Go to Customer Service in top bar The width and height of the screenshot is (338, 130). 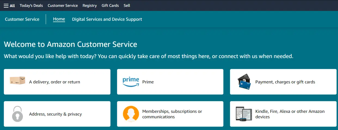pyautogui.click(x=63, y=5)
